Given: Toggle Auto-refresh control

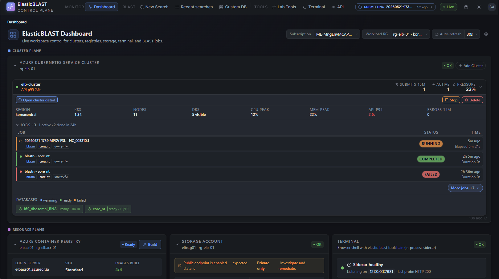Looking at the screenshot, I should click(x=448, y=34).
